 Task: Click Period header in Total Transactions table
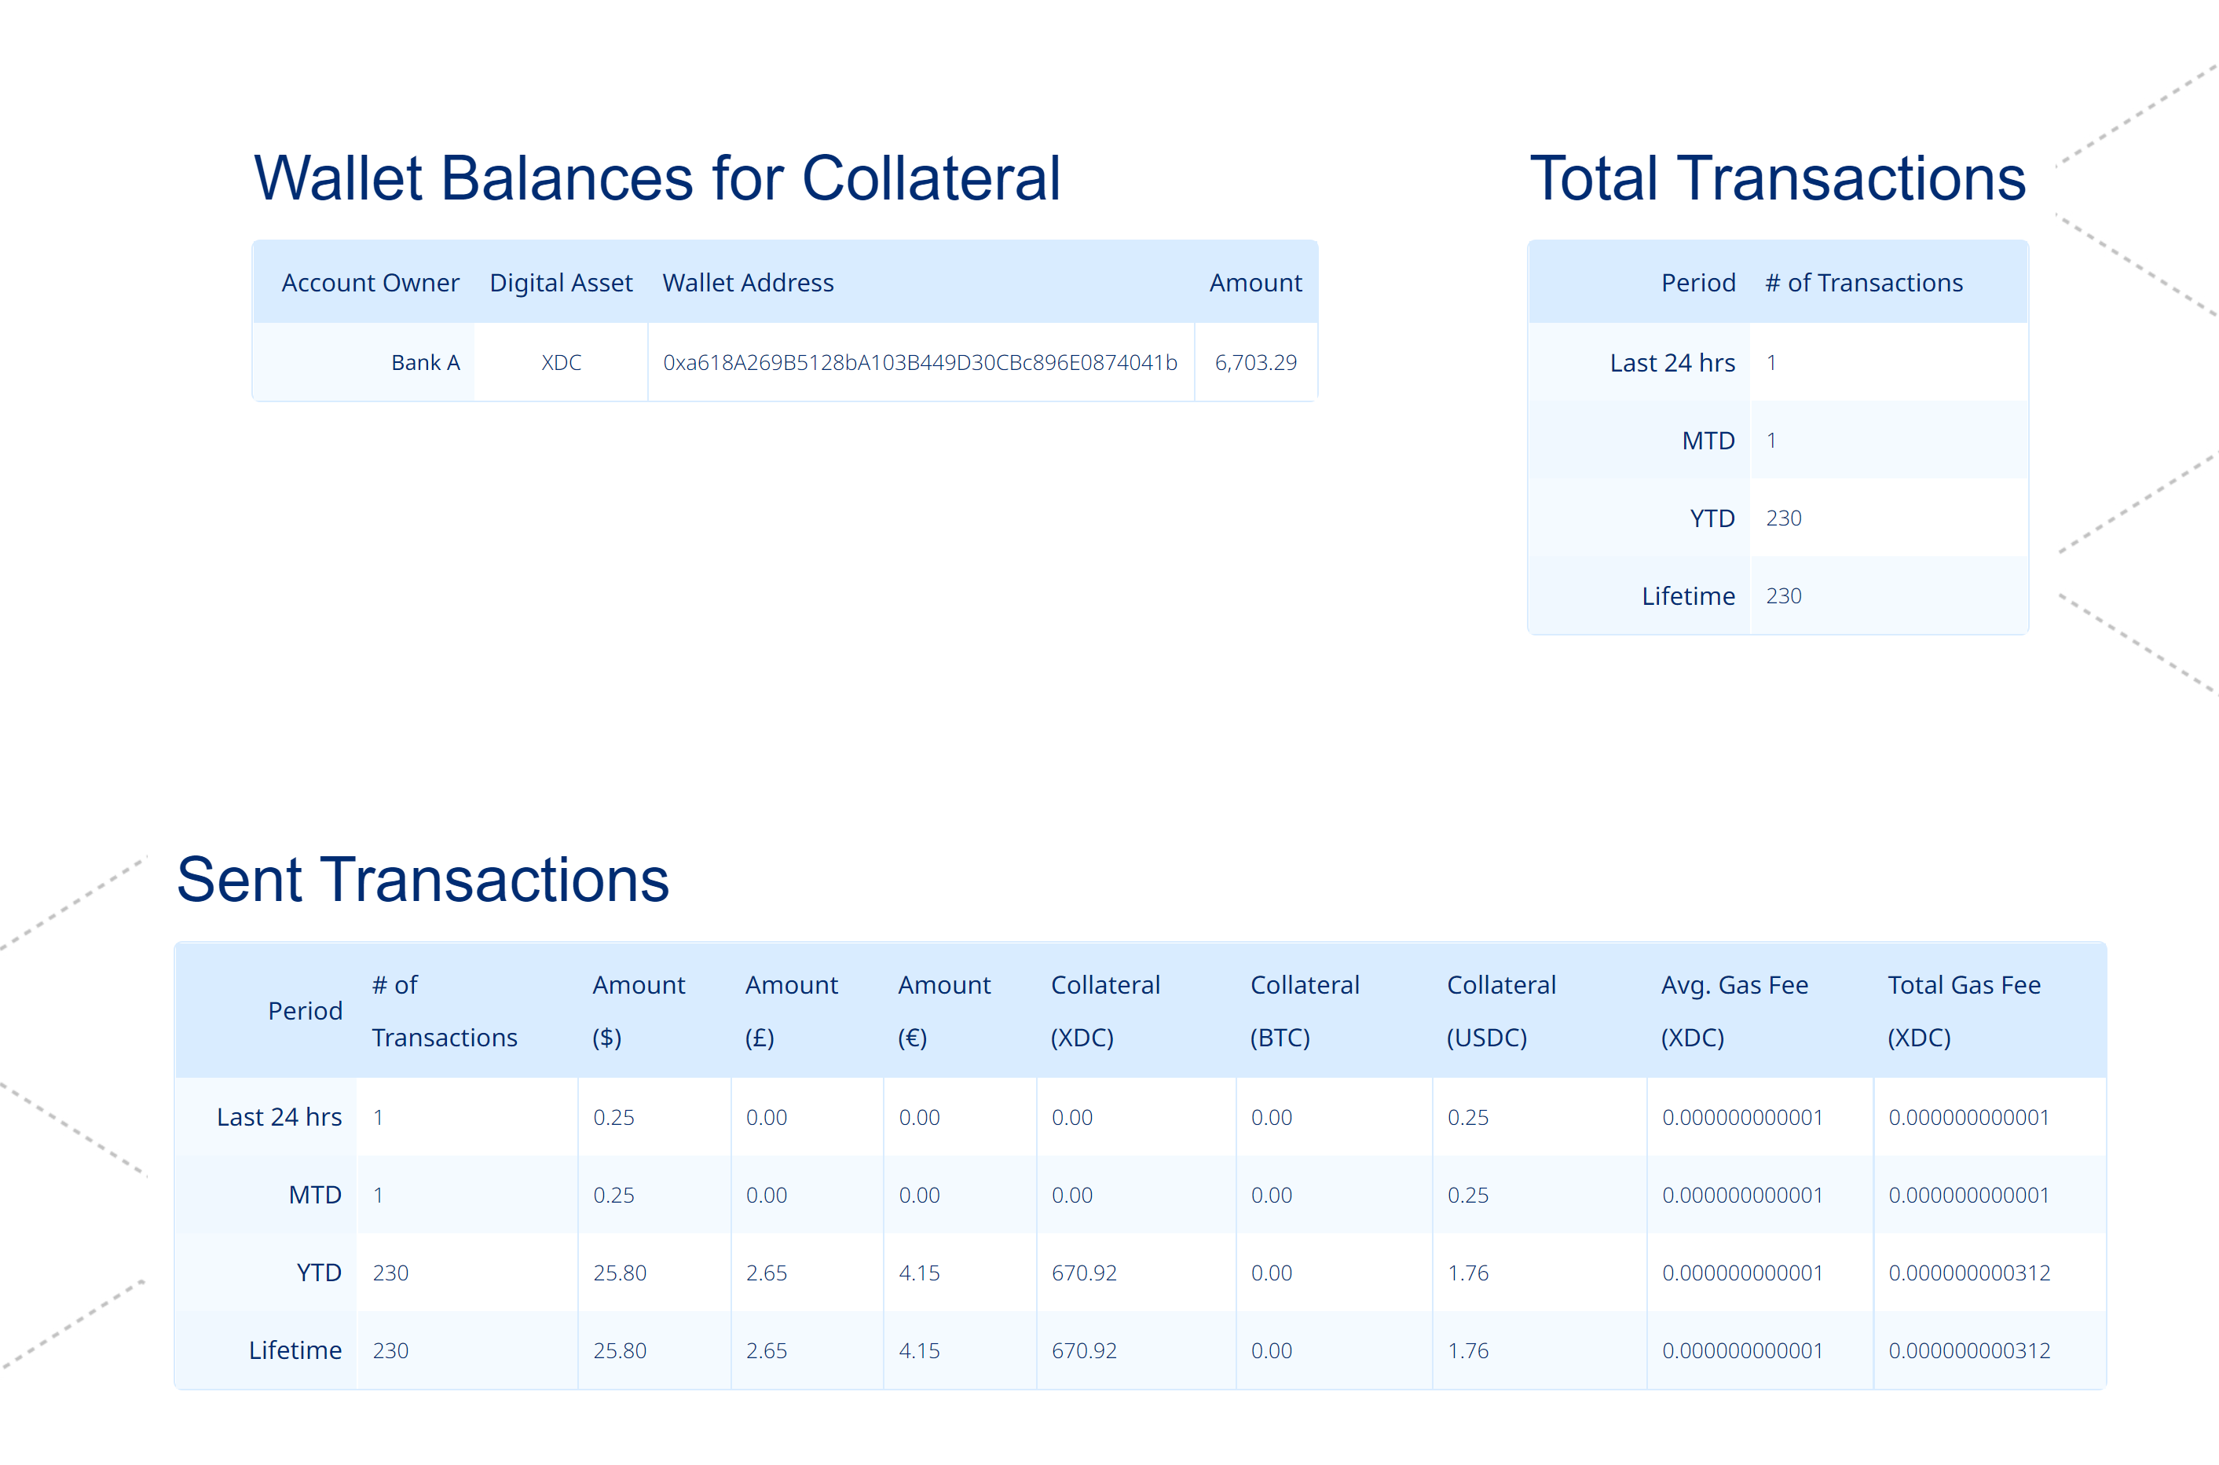[x=1698, y=282]
